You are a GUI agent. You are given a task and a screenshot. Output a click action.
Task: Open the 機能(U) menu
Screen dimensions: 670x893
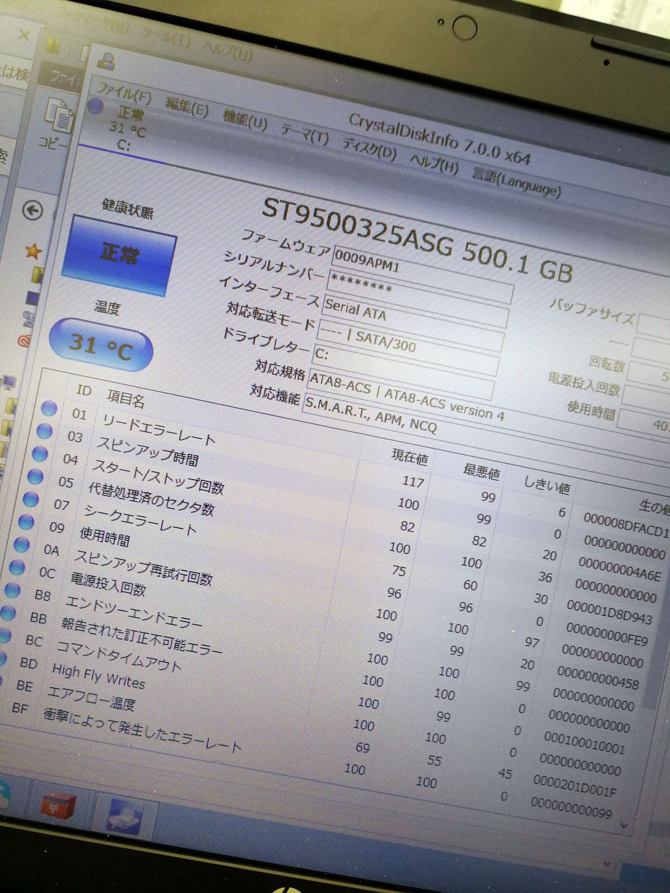tap(245, 119)
